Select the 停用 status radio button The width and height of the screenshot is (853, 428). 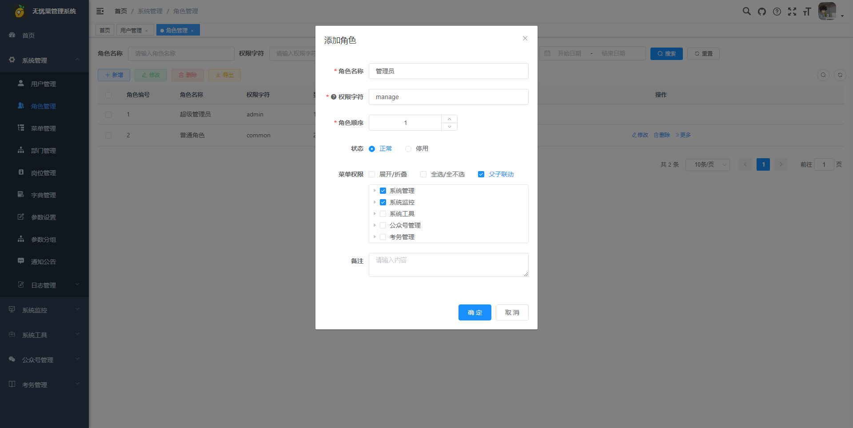408,149
